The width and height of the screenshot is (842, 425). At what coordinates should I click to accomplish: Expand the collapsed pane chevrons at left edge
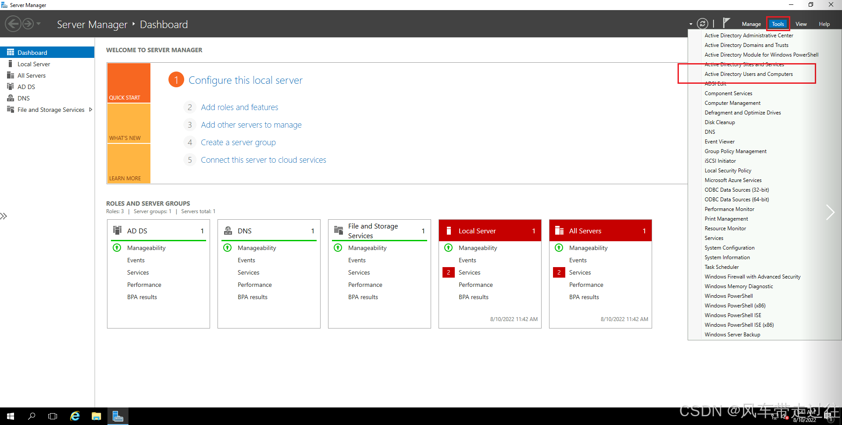click(4, 216)
